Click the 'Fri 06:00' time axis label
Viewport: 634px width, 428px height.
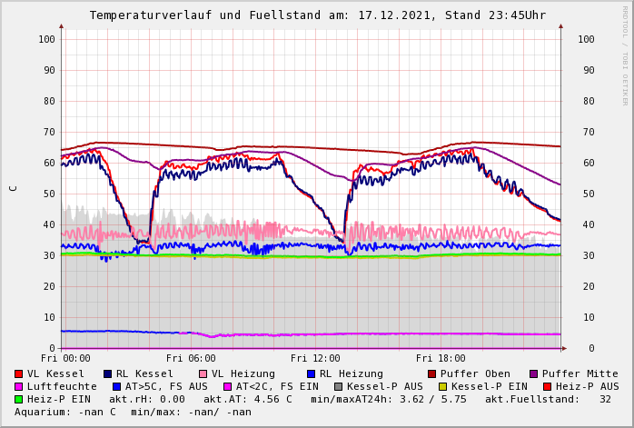pos(191,359)
